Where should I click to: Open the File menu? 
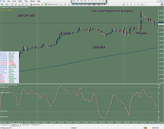pos(4,1)
